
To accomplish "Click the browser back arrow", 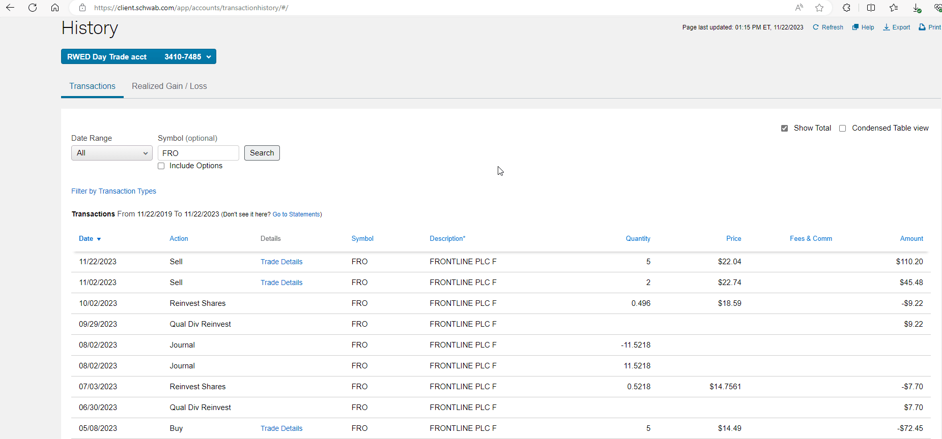I will pos(10,8).
